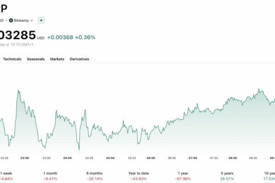This screenshot has height=183, width=275.
Task: Click the 06:00 time axis label
Action: click(x=151, y=158)
